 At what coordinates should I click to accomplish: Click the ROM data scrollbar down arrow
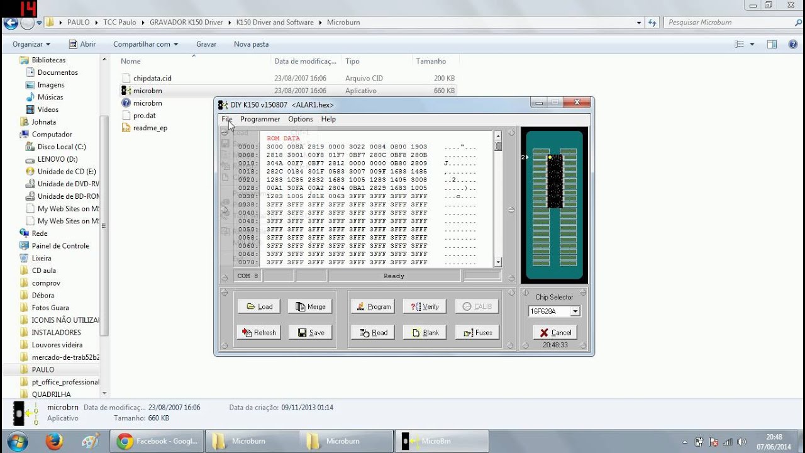click(x=498, y=262)
